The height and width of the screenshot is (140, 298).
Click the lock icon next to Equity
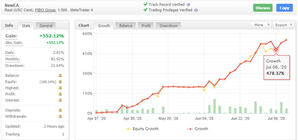coord(60,82)
